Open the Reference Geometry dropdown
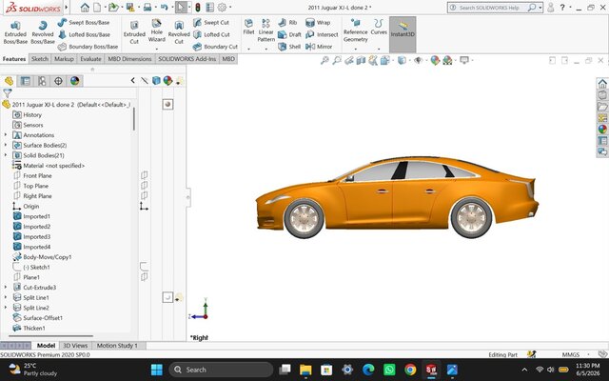Image resolution: width=609 pixels, height=381 pixels. pos(355,49)
